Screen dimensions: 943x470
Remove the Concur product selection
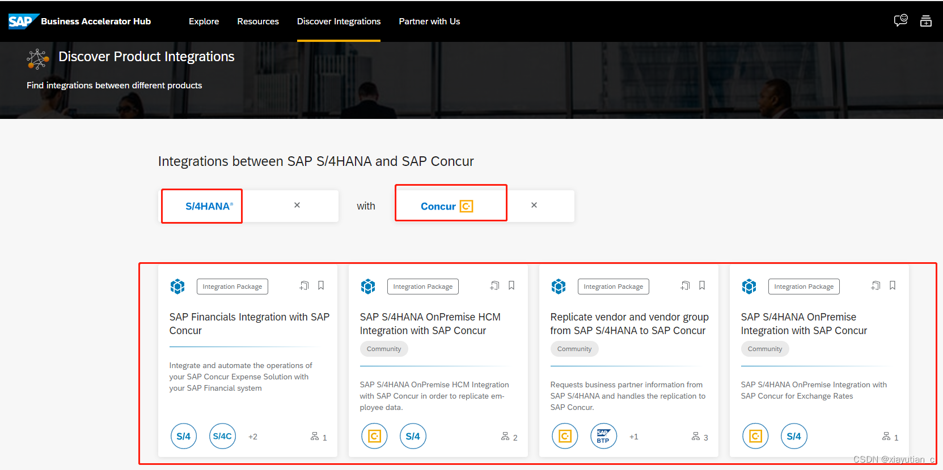tap(534, 205)
